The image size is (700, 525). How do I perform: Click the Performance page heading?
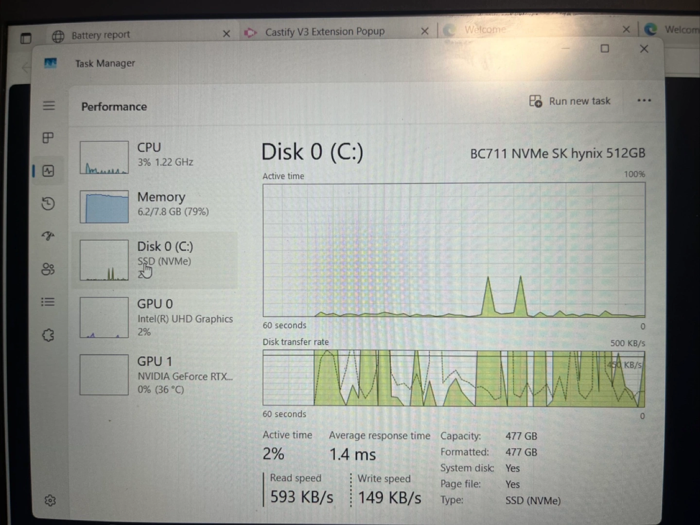pos(114,107)
